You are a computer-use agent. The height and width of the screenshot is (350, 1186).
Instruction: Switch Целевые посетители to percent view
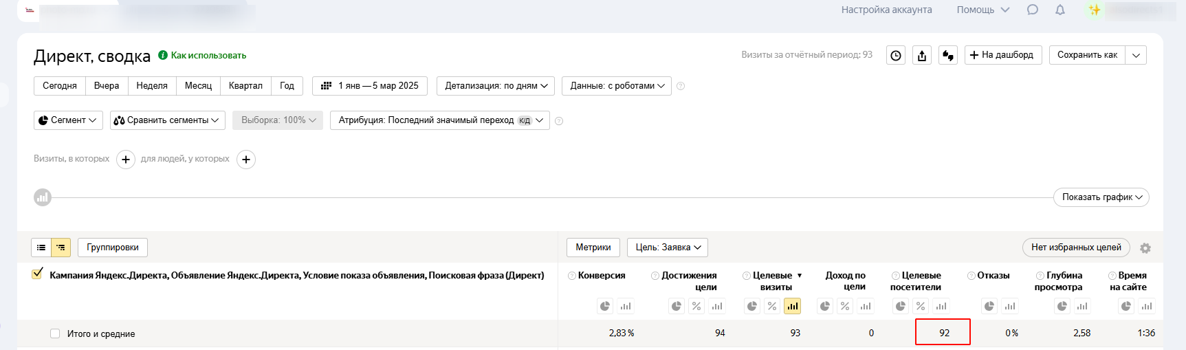[921, 306]
